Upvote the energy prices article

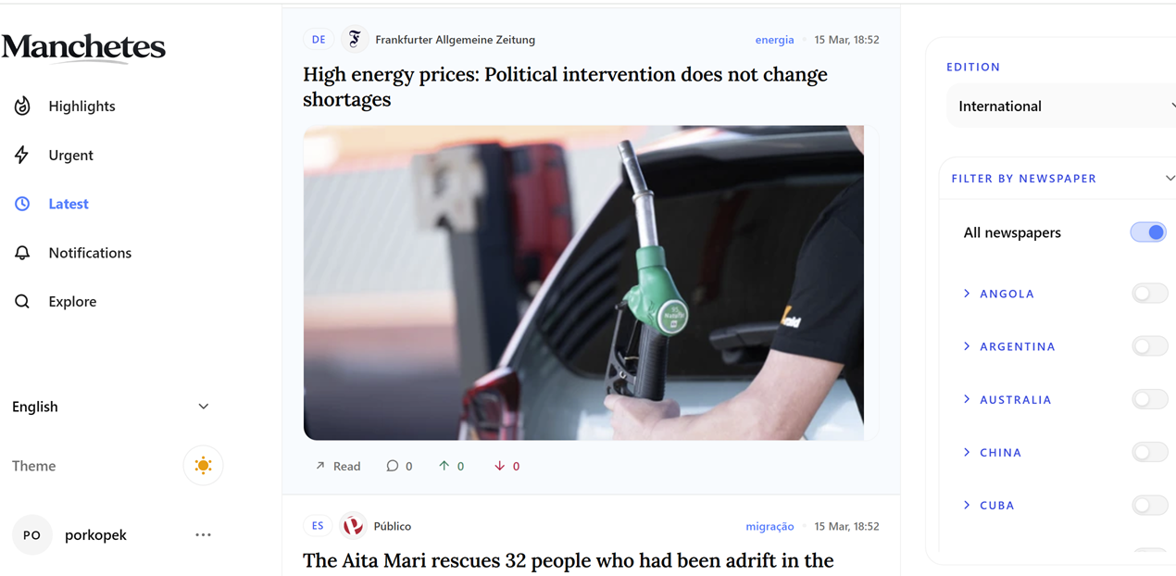444,466
